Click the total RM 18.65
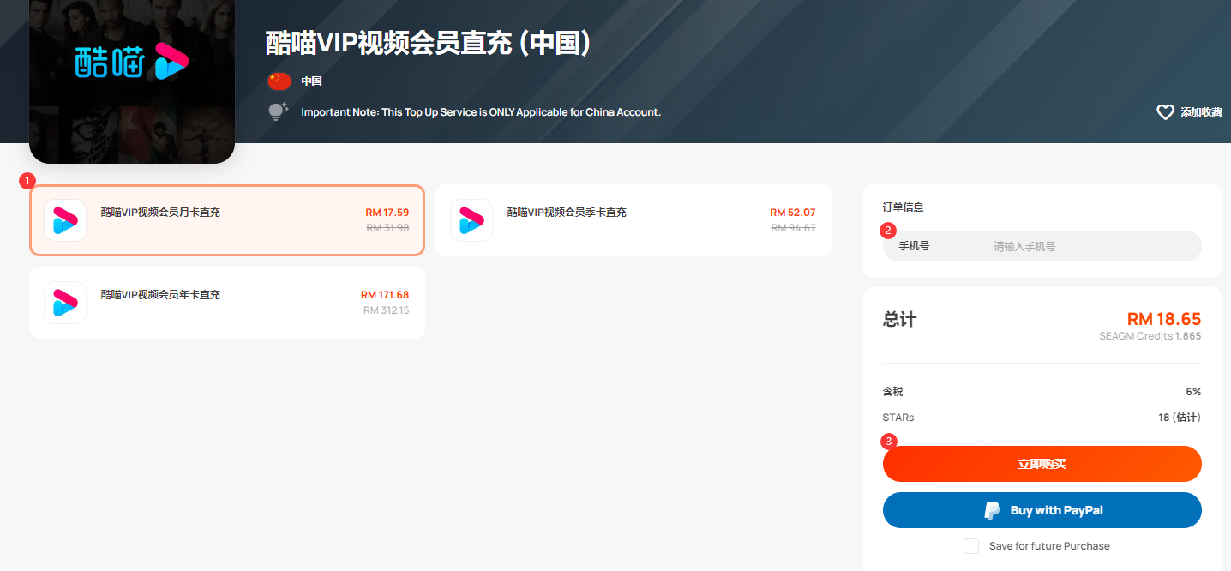 [1164, 319]
